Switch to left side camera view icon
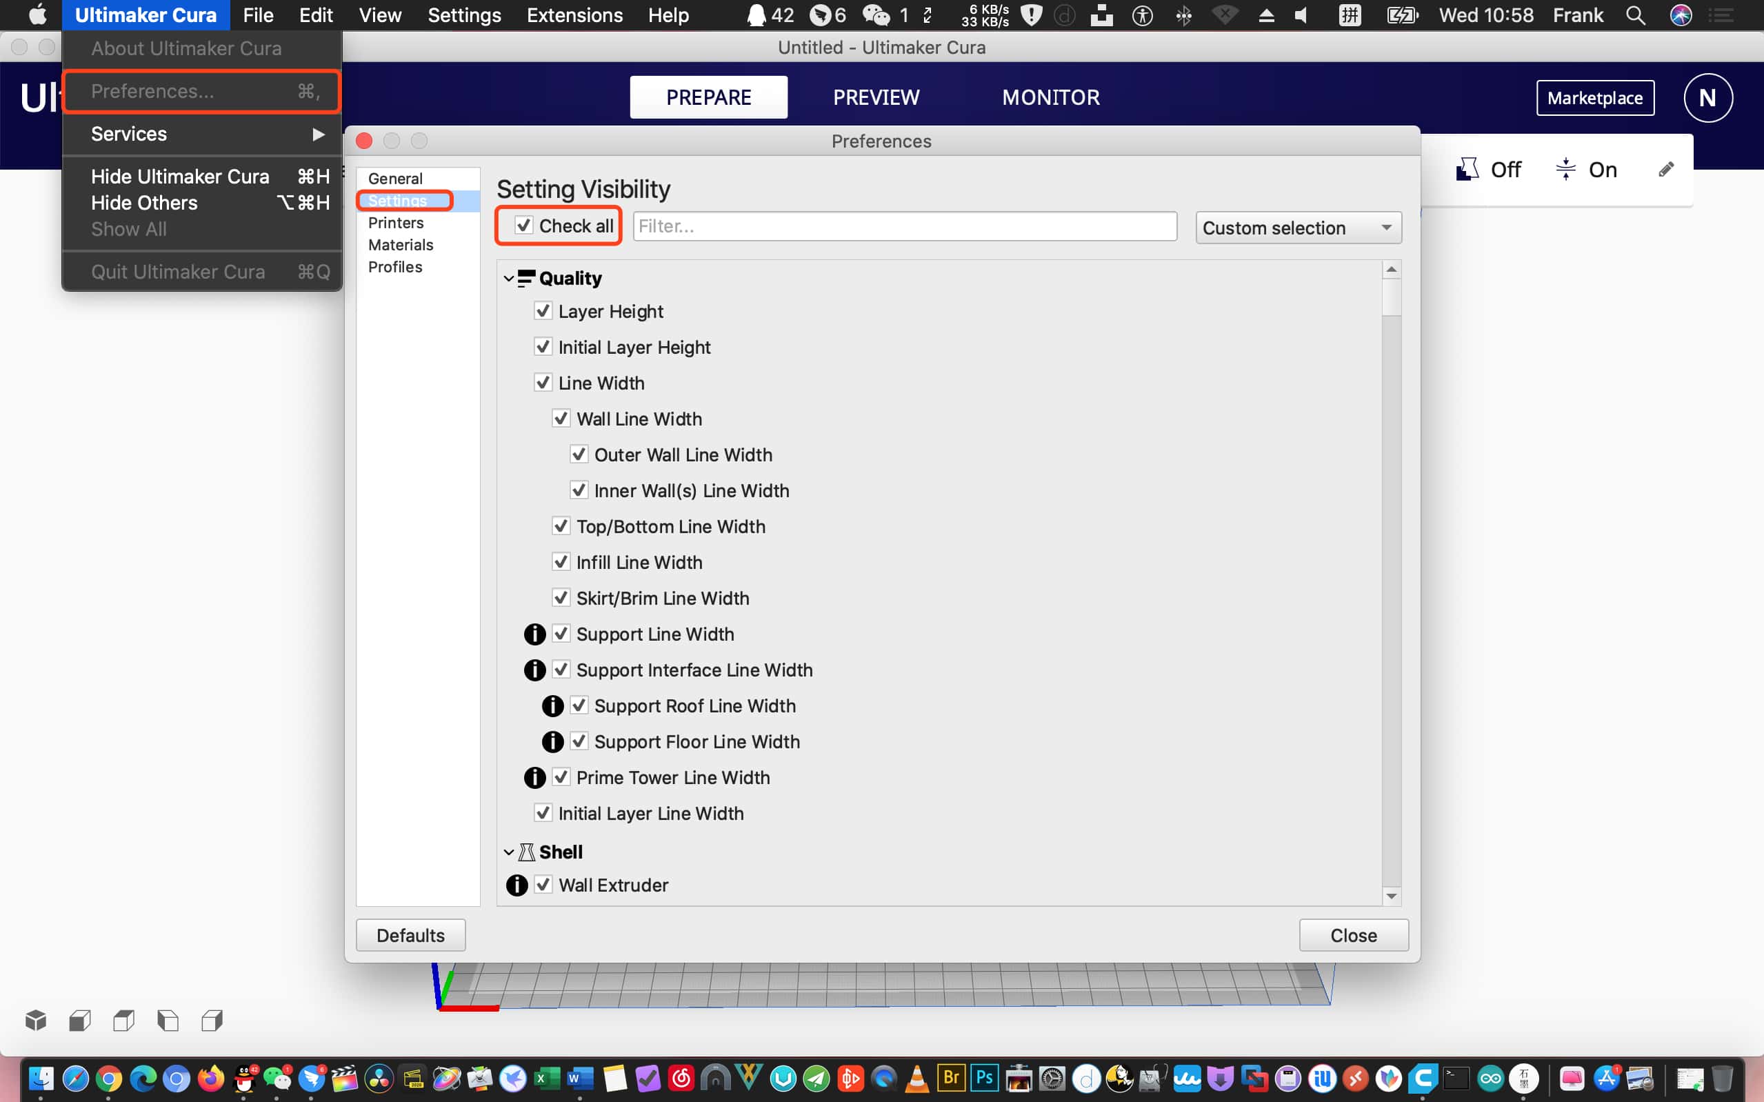The width and height of the screenshot is (1764, 1102). pos(168,1021)
